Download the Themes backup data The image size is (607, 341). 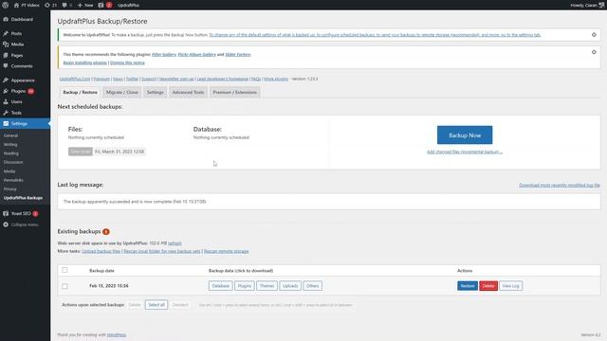[267, 286]
